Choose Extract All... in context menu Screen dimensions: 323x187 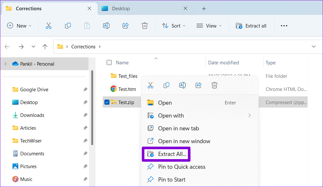pyautogui.click(x=166, y=154)
